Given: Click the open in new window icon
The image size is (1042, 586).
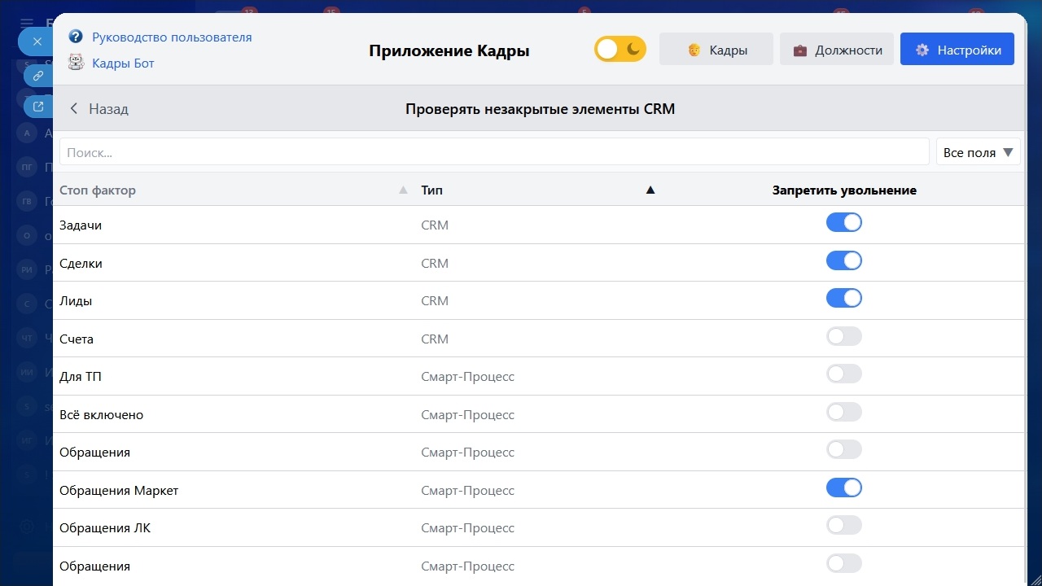Looking at the screenshot, I should point(37,106).
